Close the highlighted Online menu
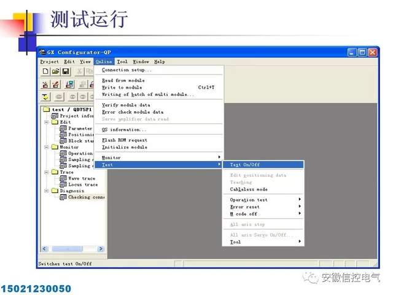 click(104, 61)
